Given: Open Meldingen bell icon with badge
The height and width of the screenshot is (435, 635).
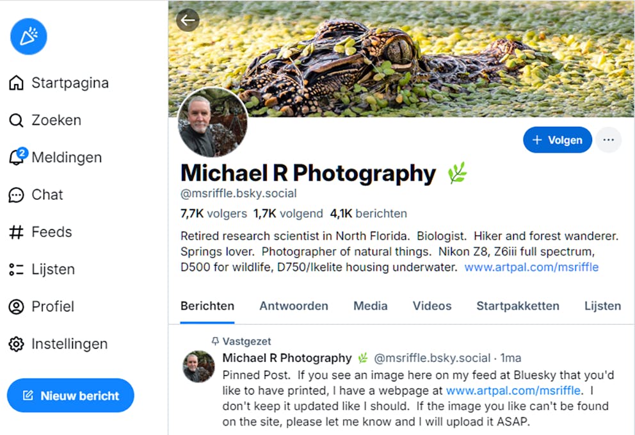Looking at the screenshot, I should 17,158.
